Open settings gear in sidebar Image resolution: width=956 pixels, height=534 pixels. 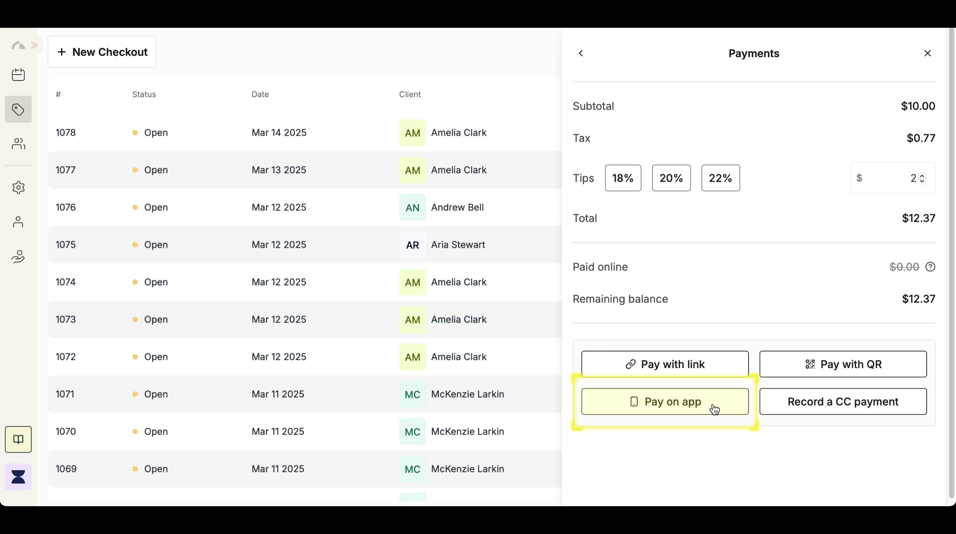(x=18, y=188)
